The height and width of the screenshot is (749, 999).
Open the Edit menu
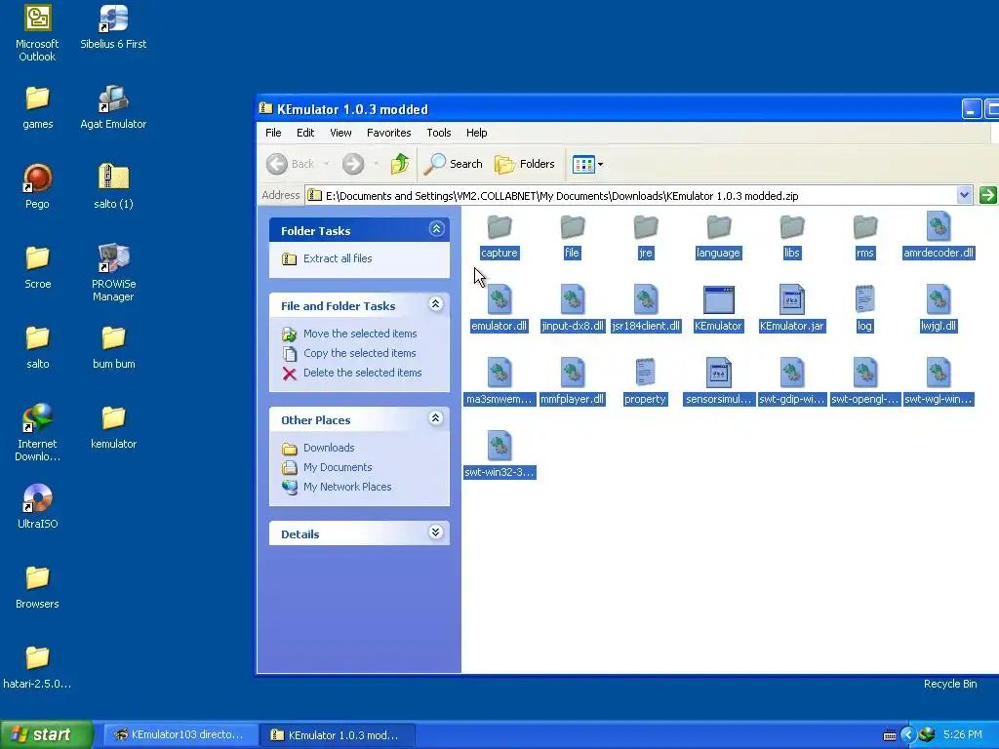[x=305, y=133]
